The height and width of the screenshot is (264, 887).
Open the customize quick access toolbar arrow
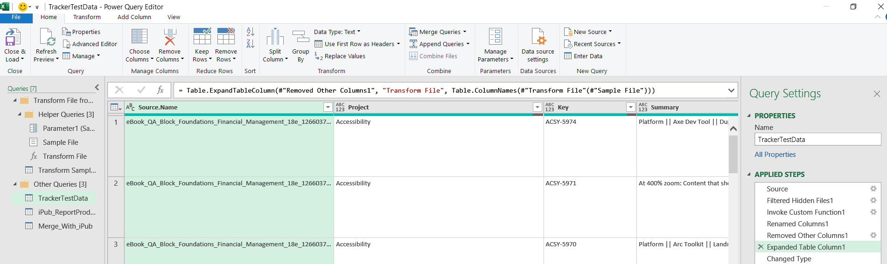(x=37, y=7)
